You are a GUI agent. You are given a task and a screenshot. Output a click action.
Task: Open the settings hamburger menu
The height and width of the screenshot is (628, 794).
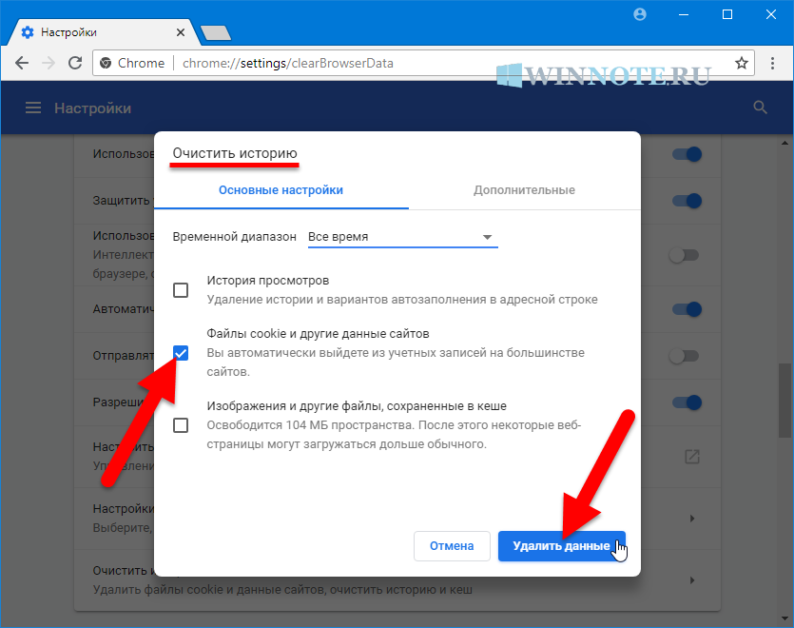[x=33, y=108]
